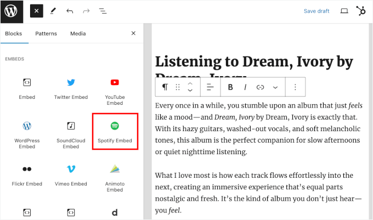373x220 pixels.
Task: Toggle the block inserter closed
Action: 36,11
